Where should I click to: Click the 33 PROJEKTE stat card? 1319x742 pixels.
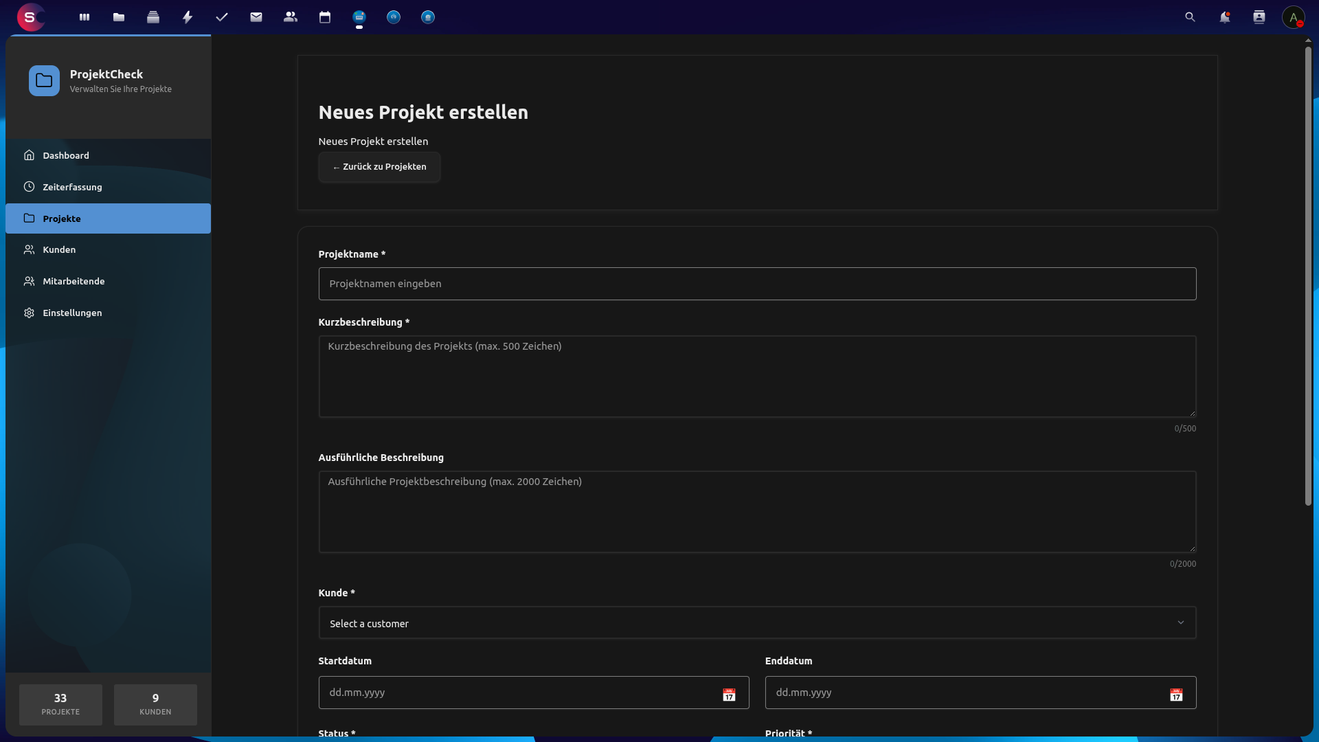click(60, 704)
